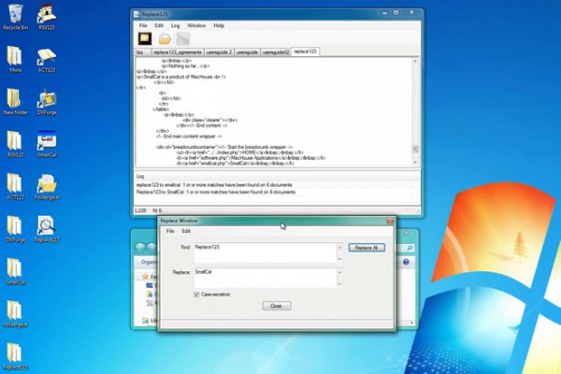561x374 pixels.
Task: Switch to the replace123_agreements tab
Action: pos(178,52)
